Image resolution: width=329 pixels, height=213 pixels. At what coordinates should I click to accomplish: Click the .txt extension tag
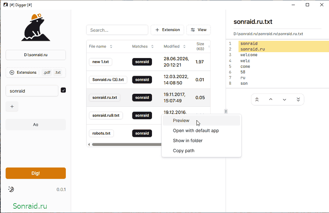click(x=58, y=73)
